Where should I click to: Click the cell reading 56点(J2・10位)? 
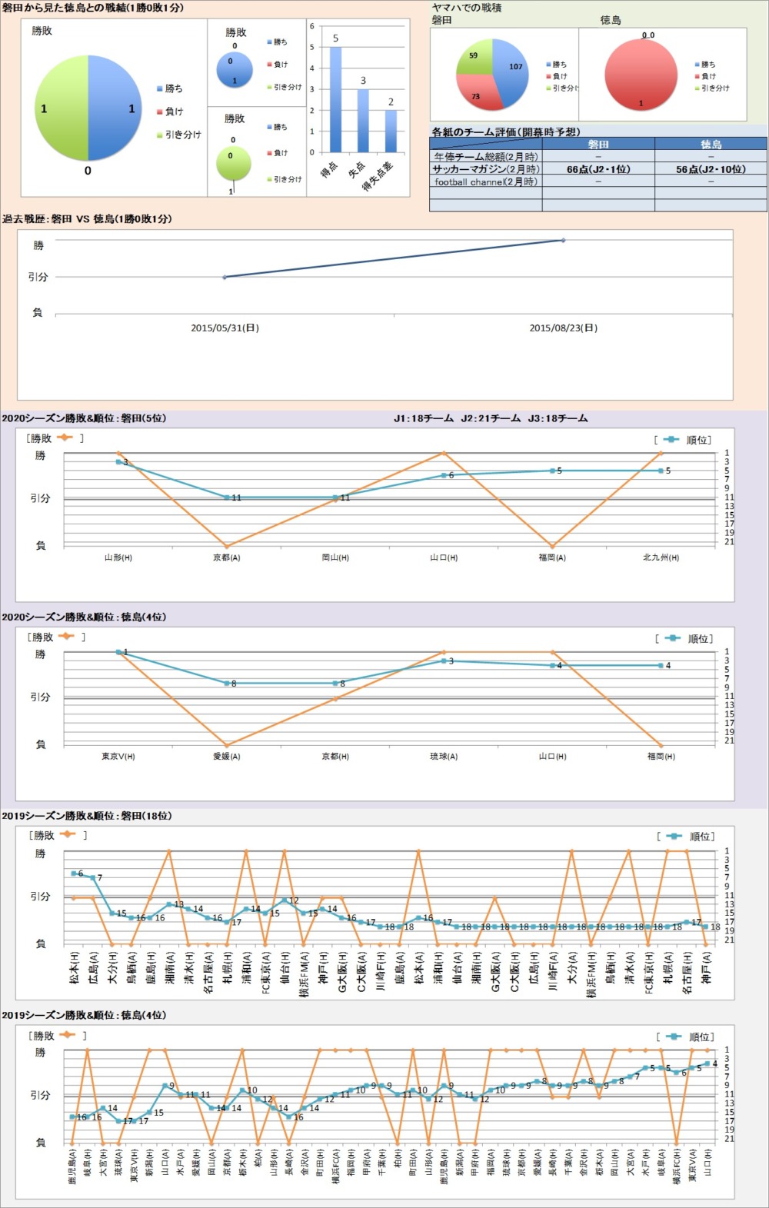coord(711,169)
